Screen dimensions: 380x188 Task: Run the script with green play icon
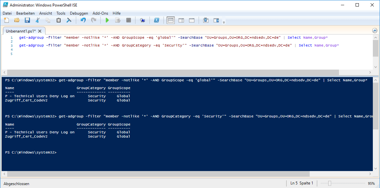click(x=107, y=20)
